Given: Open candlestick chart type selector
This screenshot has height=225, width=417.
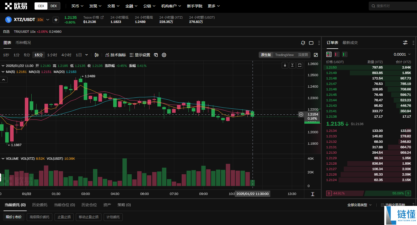Looking at the screenshot, I should click(97, 55).
